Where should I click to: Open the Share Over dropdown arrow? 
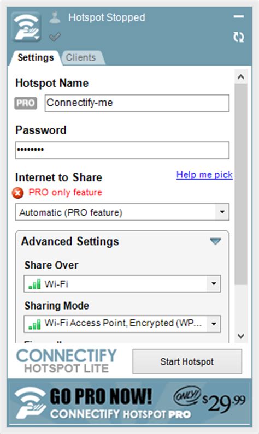(214, 284)
